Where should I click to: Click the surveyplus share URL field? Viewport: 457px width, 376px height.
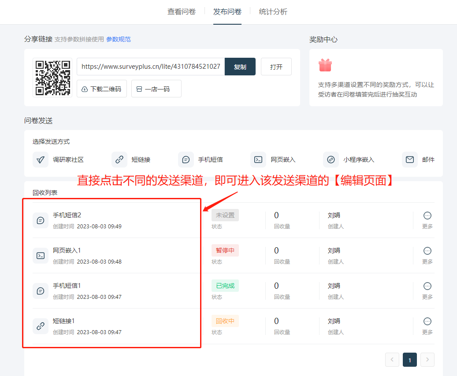pyautogui.click(x=151, y=67)
